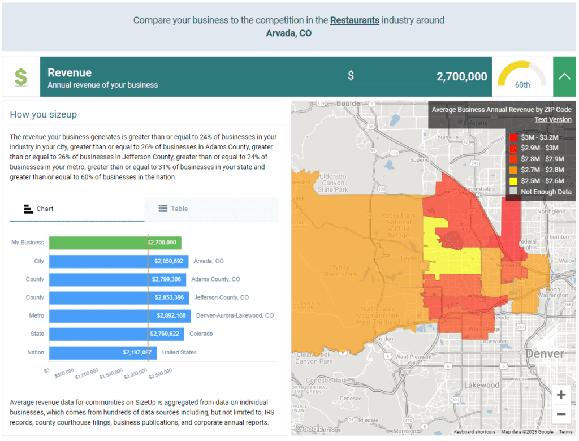Click the Nation bar for United States
579x441 pixels.
[x=103, y=353]
